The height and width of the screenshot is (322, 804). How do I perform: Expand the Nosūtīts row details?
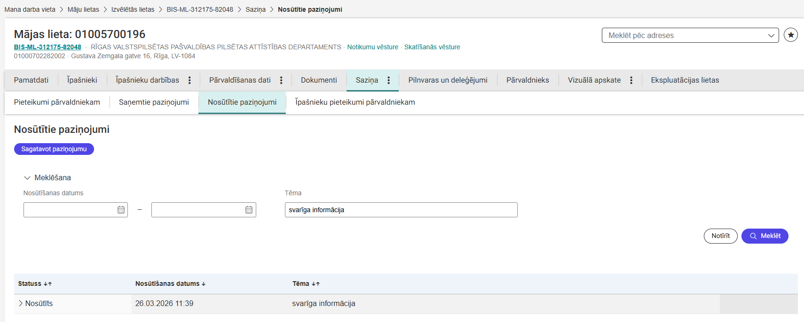(x=21, y=303)
